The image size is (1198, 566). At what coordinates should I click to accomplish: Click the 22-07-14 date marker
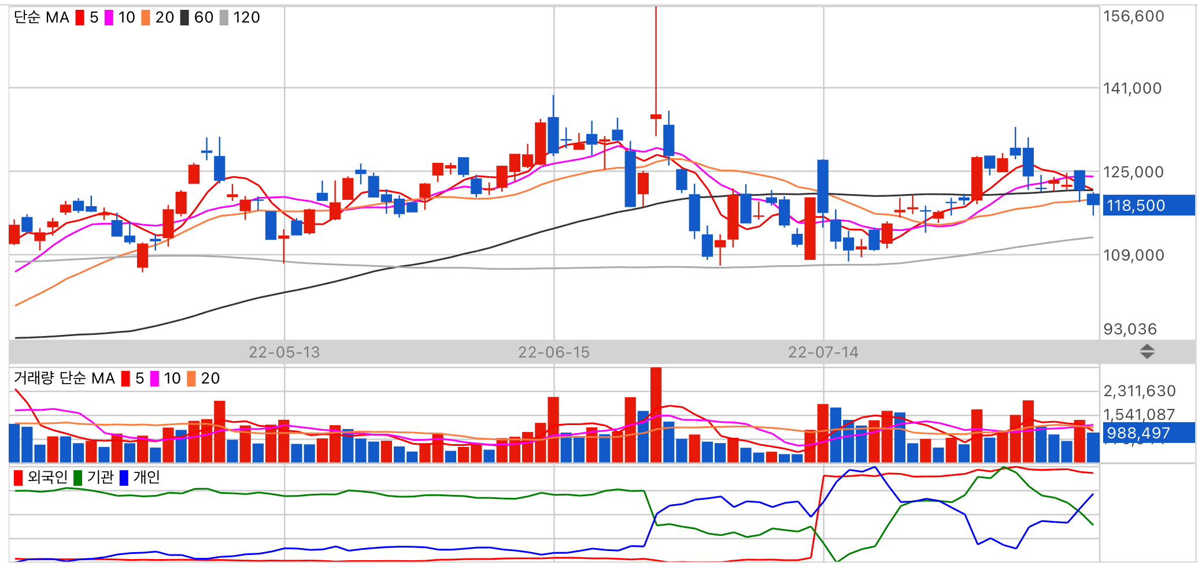click(823, 352)
